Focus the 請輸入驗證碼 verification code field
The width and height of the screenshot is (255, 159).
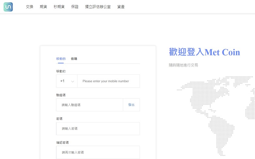click(90, 105)
